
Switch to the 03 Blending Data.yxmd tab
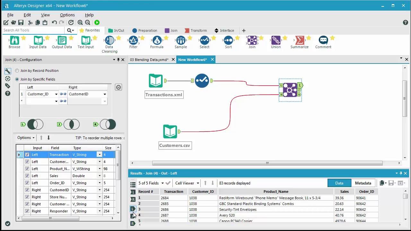149,60
